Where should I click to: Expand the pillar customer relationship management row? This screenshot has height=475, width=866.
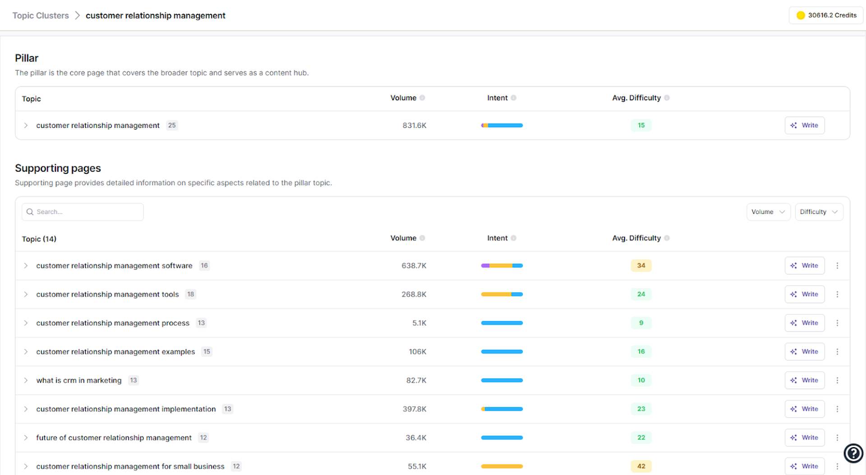pyautogui.click(x=26, y=125)
